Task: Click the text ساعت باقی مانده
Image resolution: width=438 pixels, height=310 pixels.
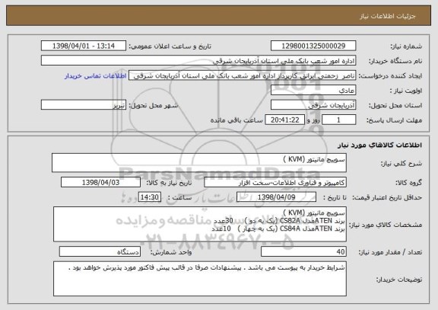Action: pos(236,120)
